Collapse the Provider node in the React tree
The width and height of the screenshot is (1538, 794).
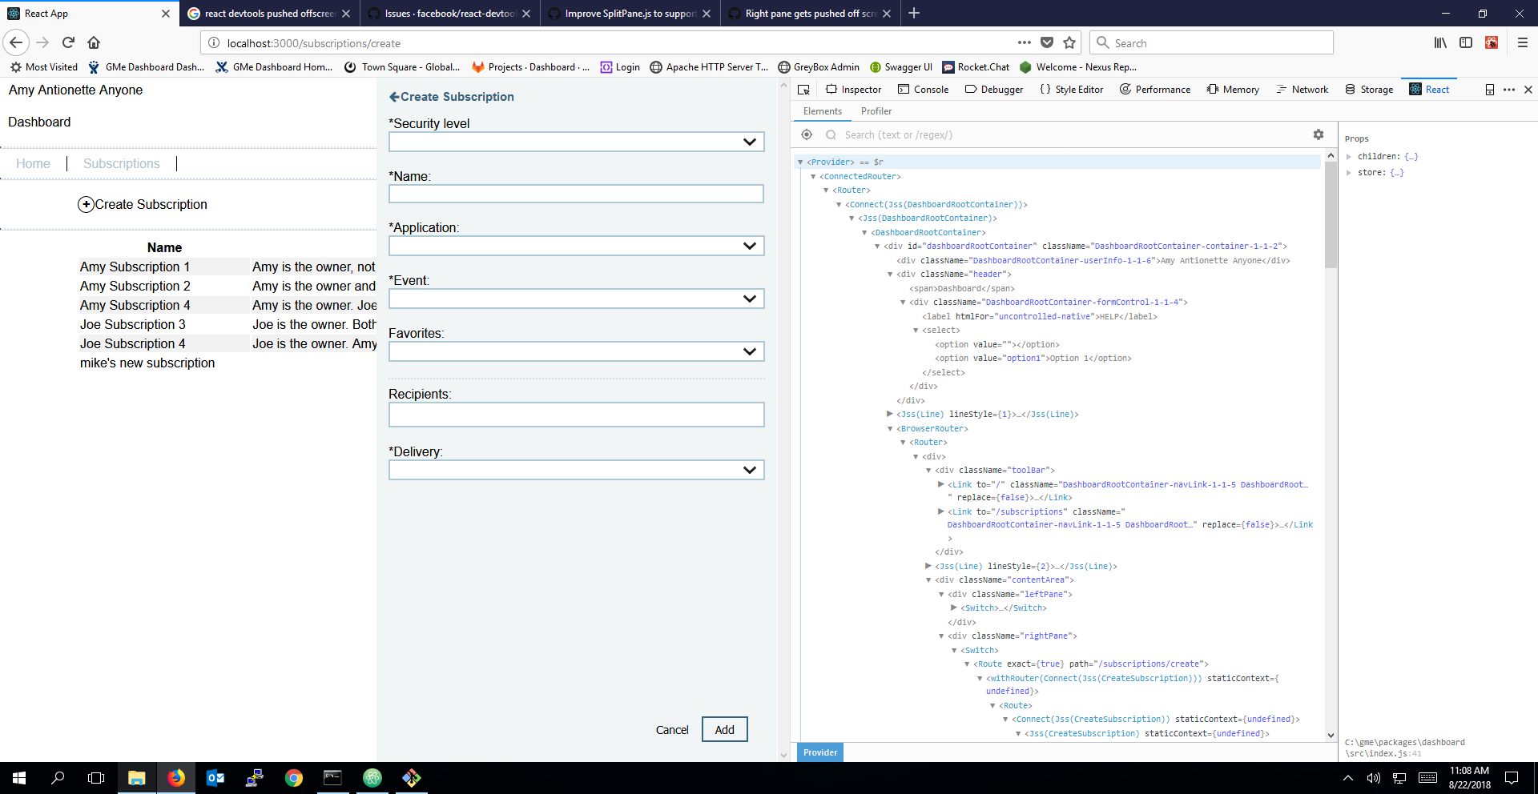(800, 162)
